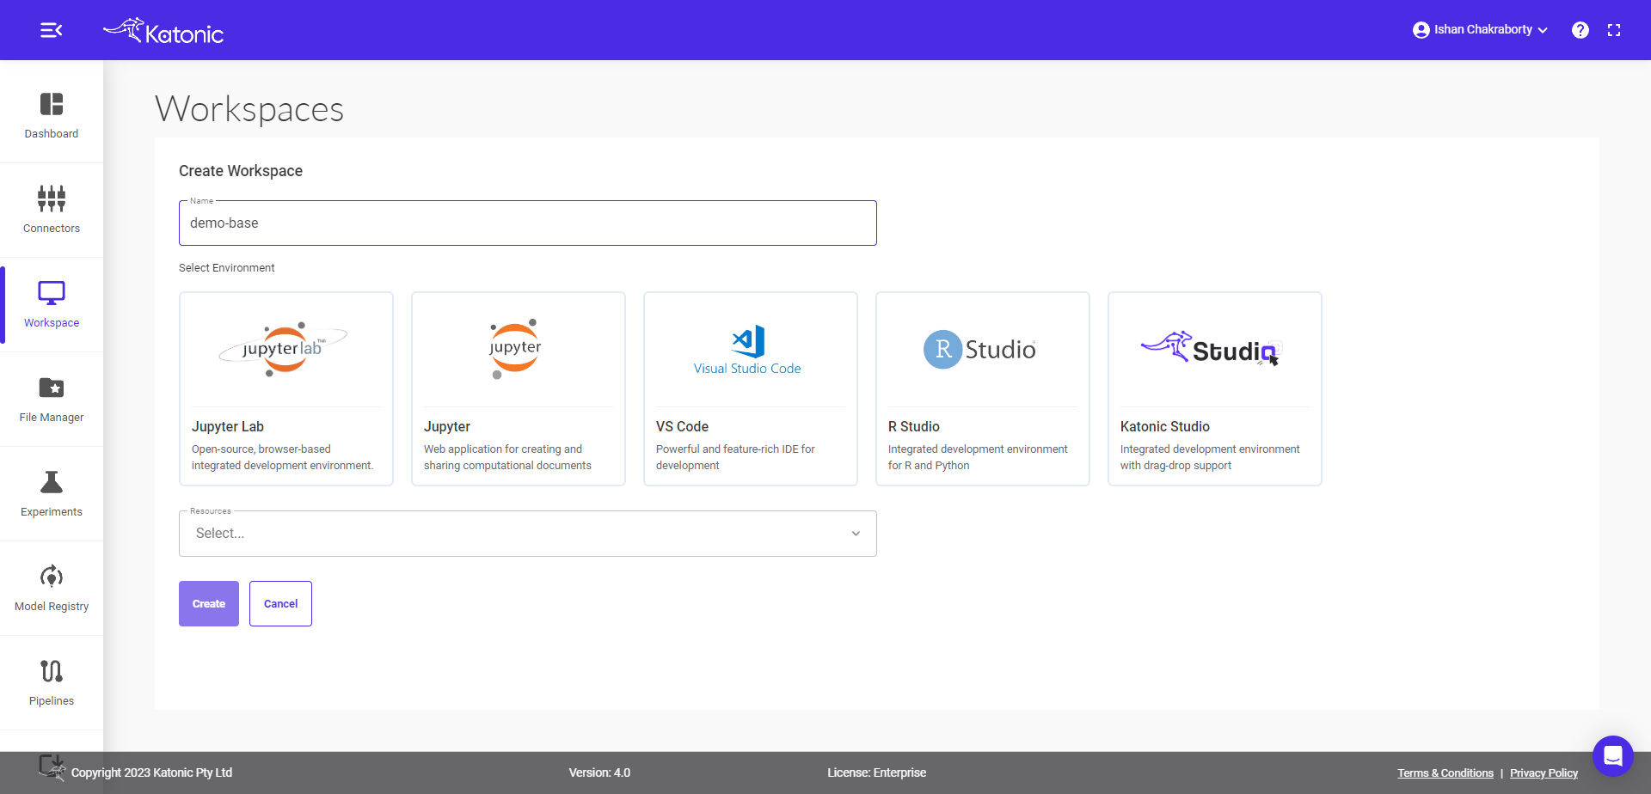This screenshot has height=794, width=1651.
Task: Go to Pipelines sidebar label
Action: pyautogui.click(x=52, y=701)
